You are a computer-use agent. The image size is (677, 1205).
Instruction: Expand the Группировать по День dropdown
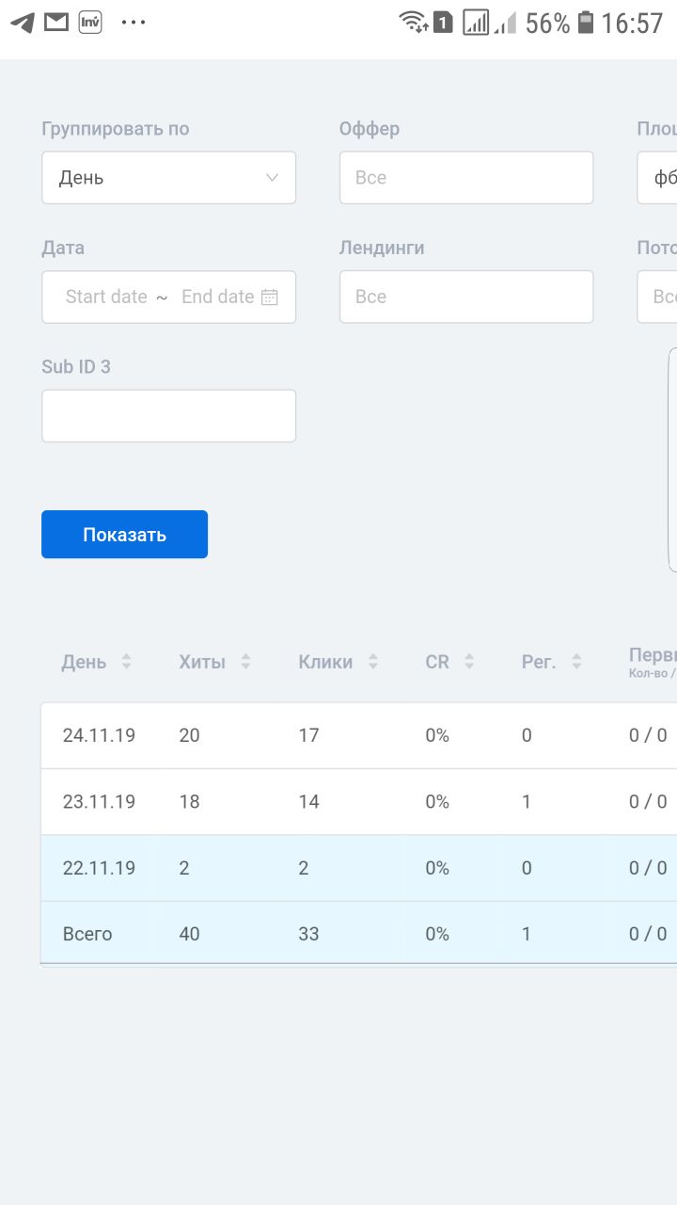click(x=169, y=178)
